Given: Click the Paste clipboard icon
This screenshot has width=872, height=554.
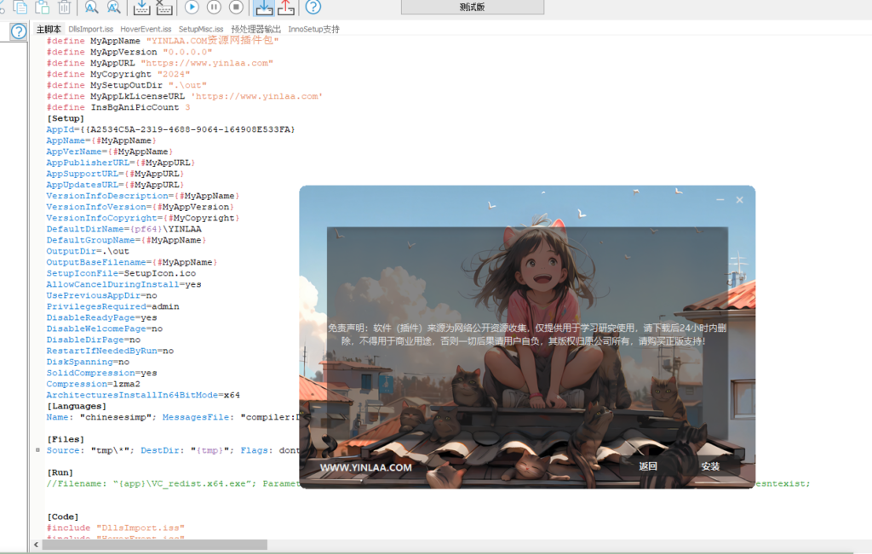Looking at the screenshot, I should 42,8.
